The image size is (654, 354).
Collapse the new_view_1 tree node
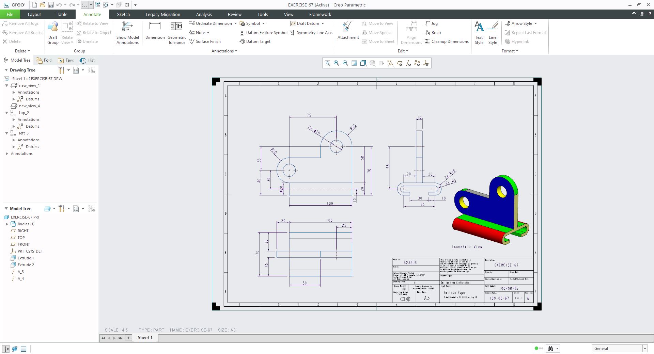(7, 85)
